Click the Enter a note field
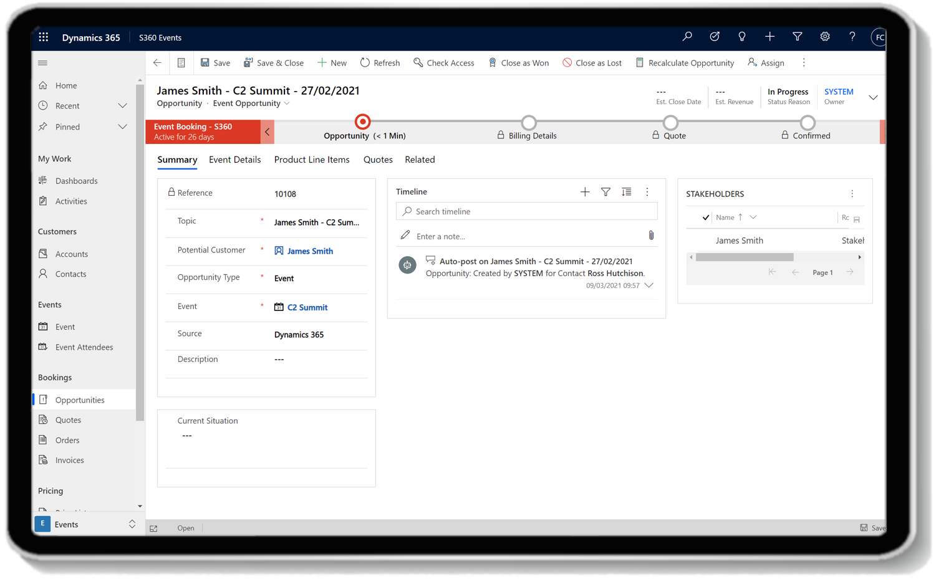 pos(526,236)
